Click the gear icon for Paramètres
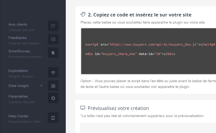The height and width of the screenshot is (133, 216). tap(53, 98)
